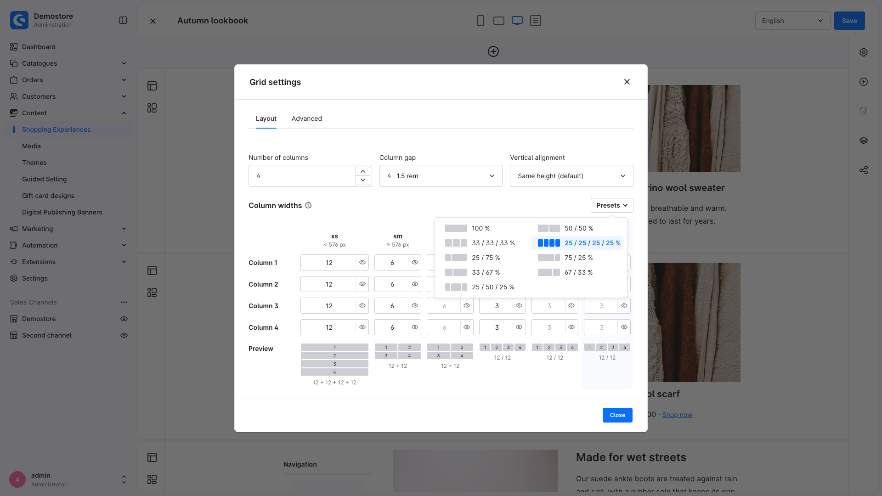This screenshot has height=496, width=882.
Task: Toggle Demostore sales channel visibility eye
Action: [124, 319]
